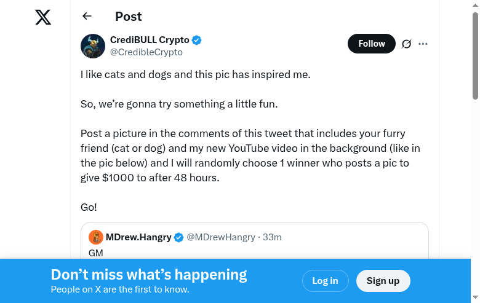Click the X logo icon
Image resolution: width=480 pixels, height=303 pixels.
click(43, 17)
